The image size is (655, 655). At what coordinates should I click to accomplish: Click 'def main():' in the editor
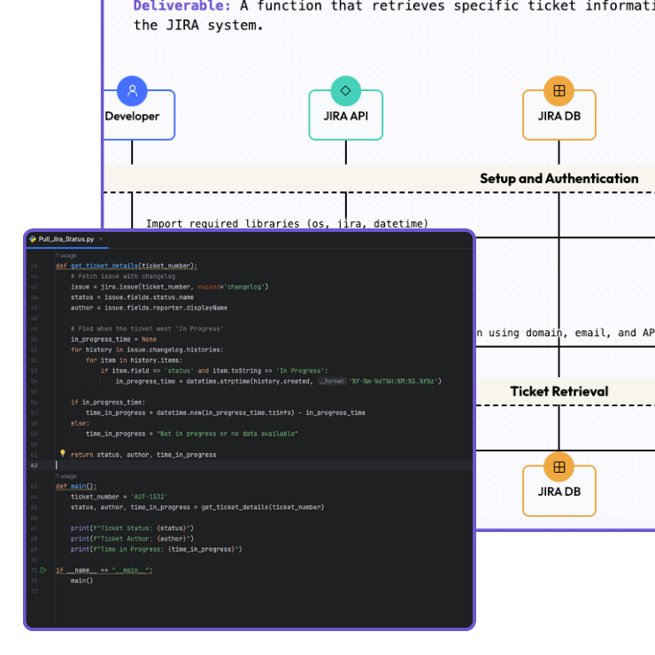[x=76, y=486]
